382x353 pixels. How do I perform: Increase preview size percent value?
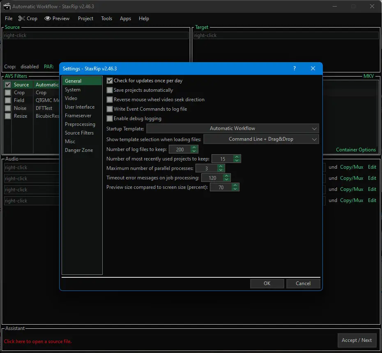point(235,186)
